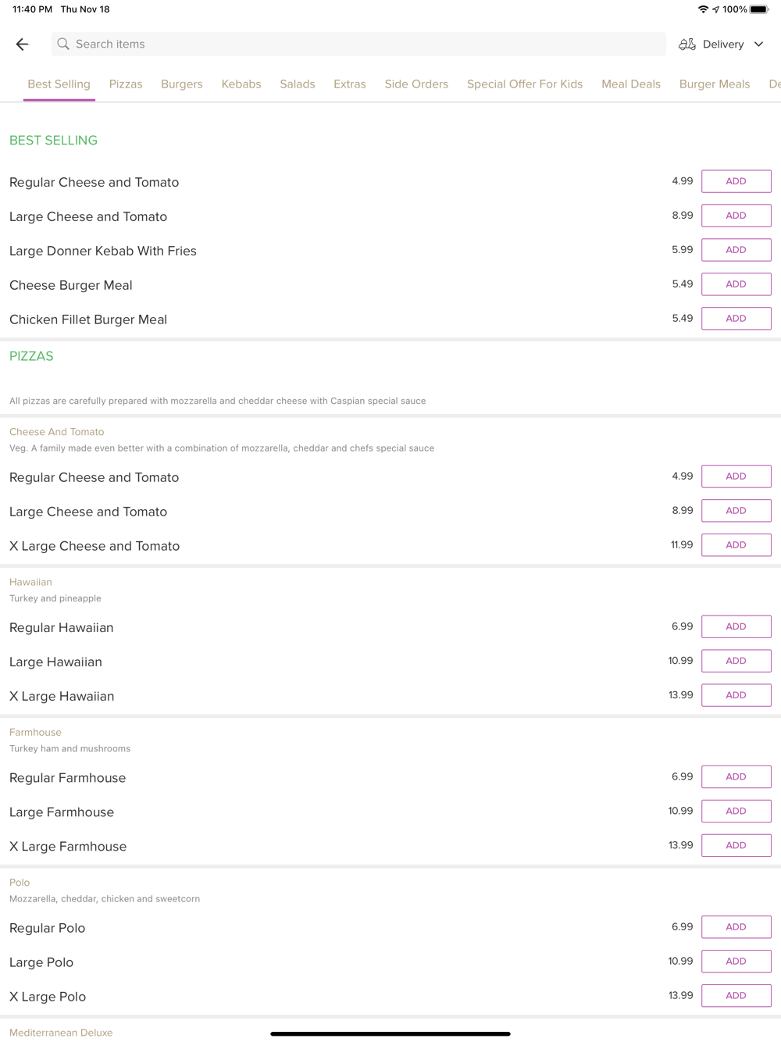Go to Special Offer For Kids tab
The width and height of the screenshot is (781, 1042).
pyautogui.click(x=525, y=84)
